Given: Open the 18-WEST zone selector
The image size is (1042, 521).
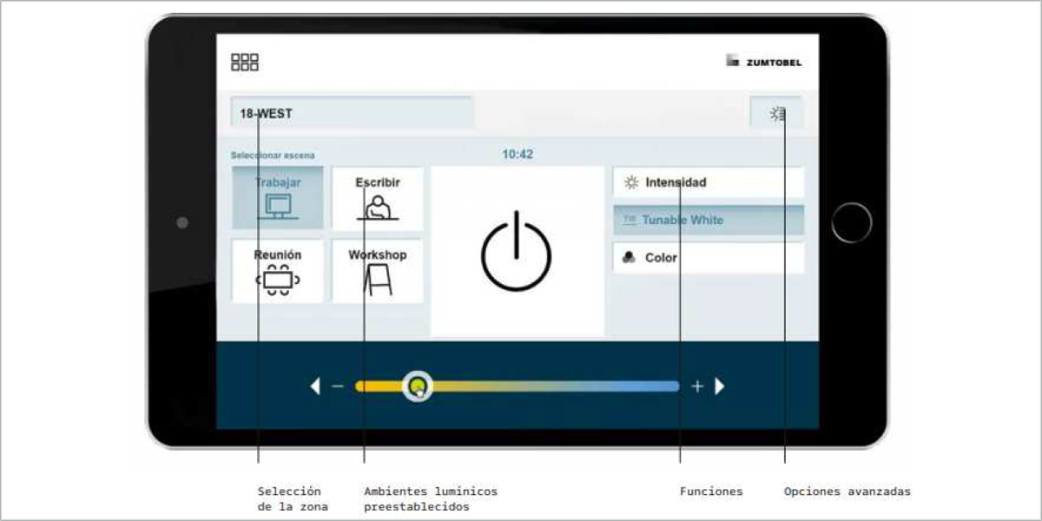Looking at the screenshot, I should coord(352,114).
